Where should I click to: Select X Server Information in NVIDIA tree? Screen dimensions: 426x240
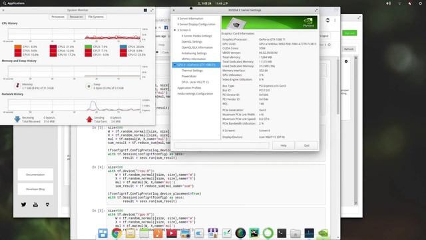point(190,19)
